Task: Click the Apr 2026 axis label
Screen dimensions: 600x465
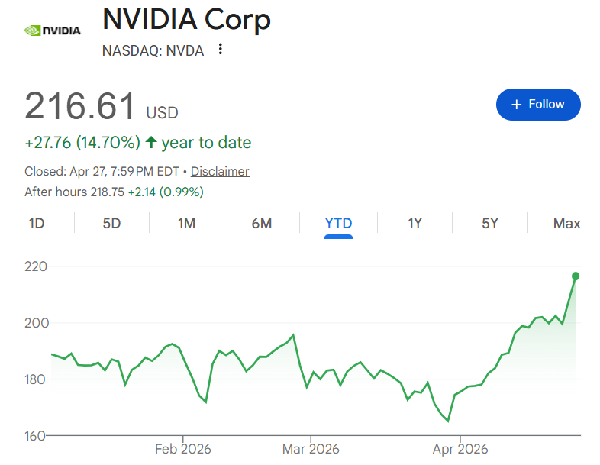Action: (460, 449)
